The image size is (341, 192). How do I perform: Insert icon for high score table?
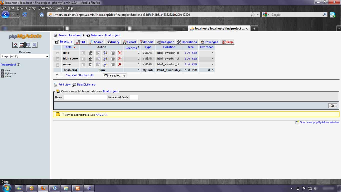(105, 59)
